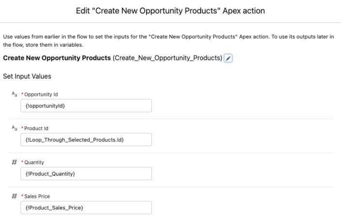Click the required asterisk next to Opportunity Id
The width and height of the screenshot is (341, 219).
pos(21,95)
